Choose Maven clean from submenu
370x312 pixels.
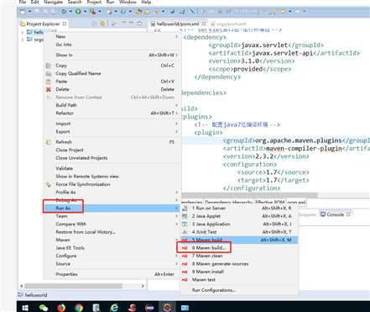[x=207, y=256]
